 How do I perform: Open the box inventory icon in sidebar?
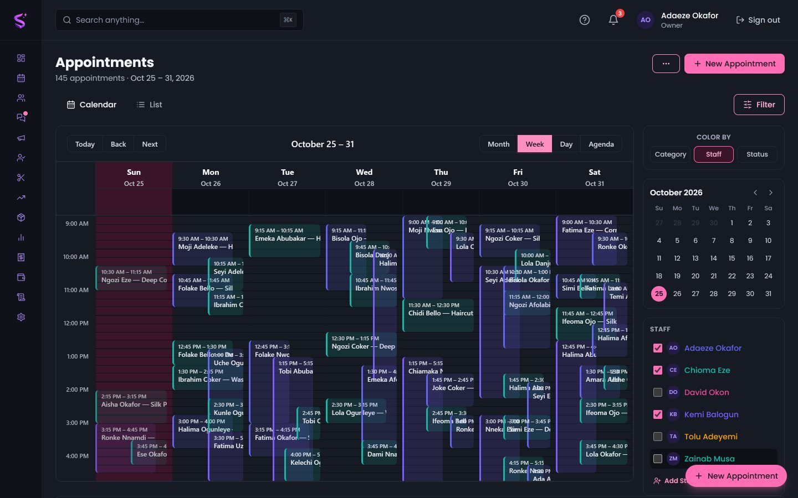tap(21, 217)
